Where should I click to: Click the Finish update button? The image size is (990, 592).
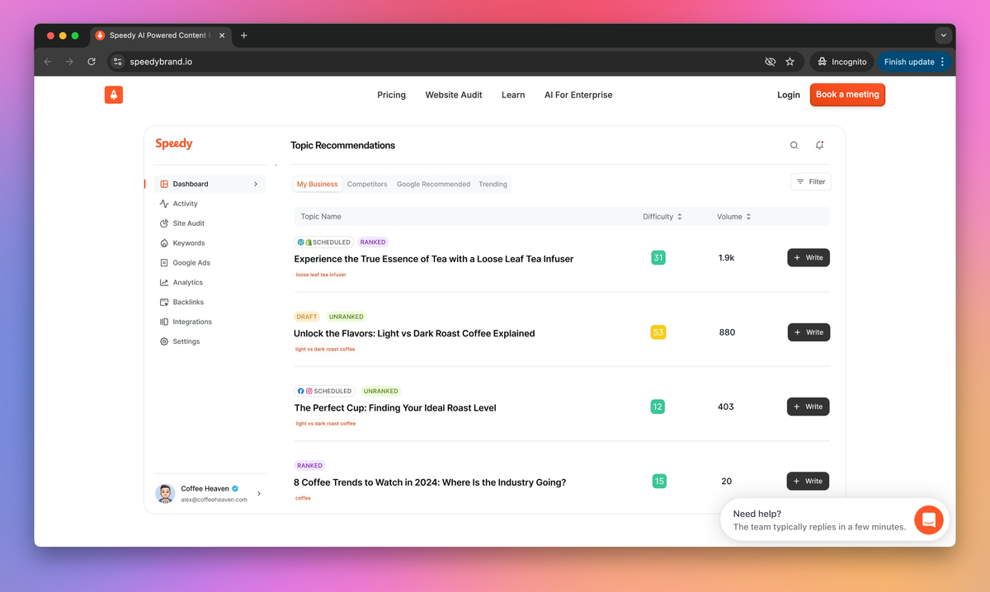(x=914, y=62)
